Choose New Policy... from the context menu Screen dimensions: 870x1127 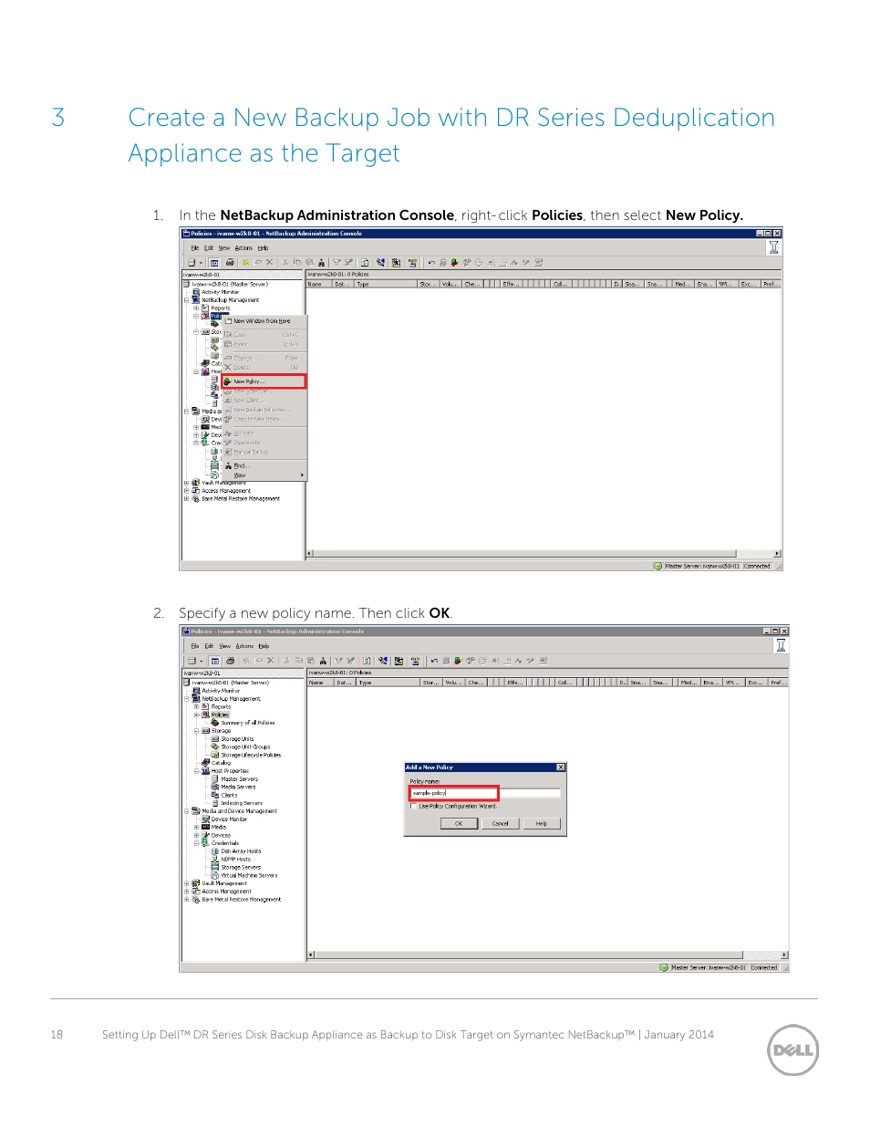[264, 381]
